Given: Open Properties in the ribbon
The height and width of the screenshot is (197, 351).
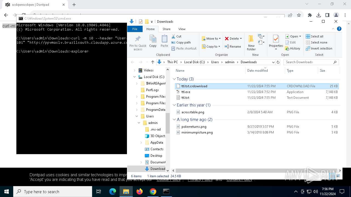Looking at the screenshot, I should (x=276, y=42).
